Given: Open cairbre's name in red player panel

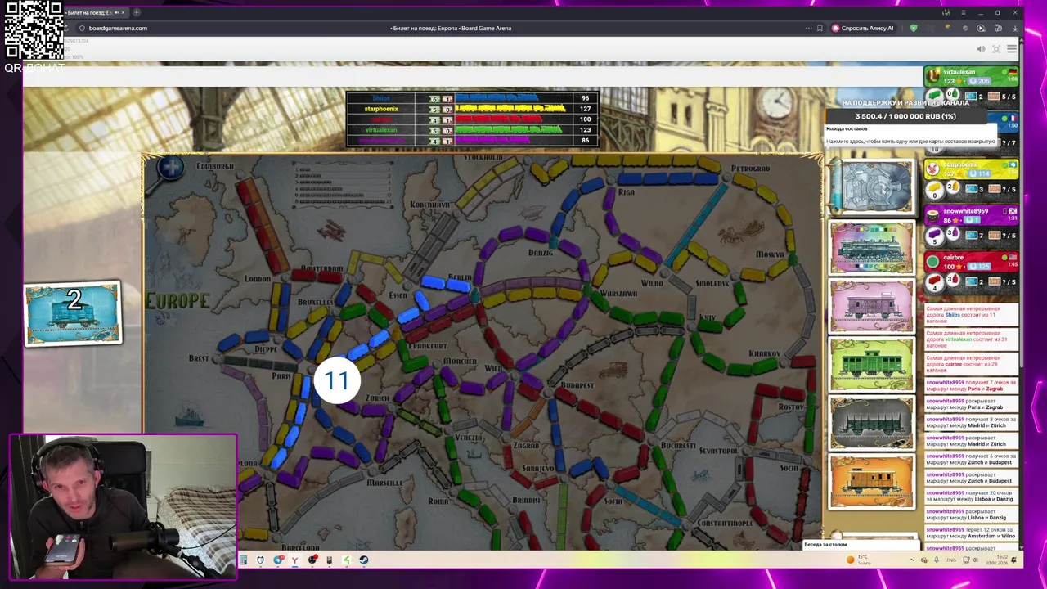Looking at the screenshot, I should coord(953,257).
